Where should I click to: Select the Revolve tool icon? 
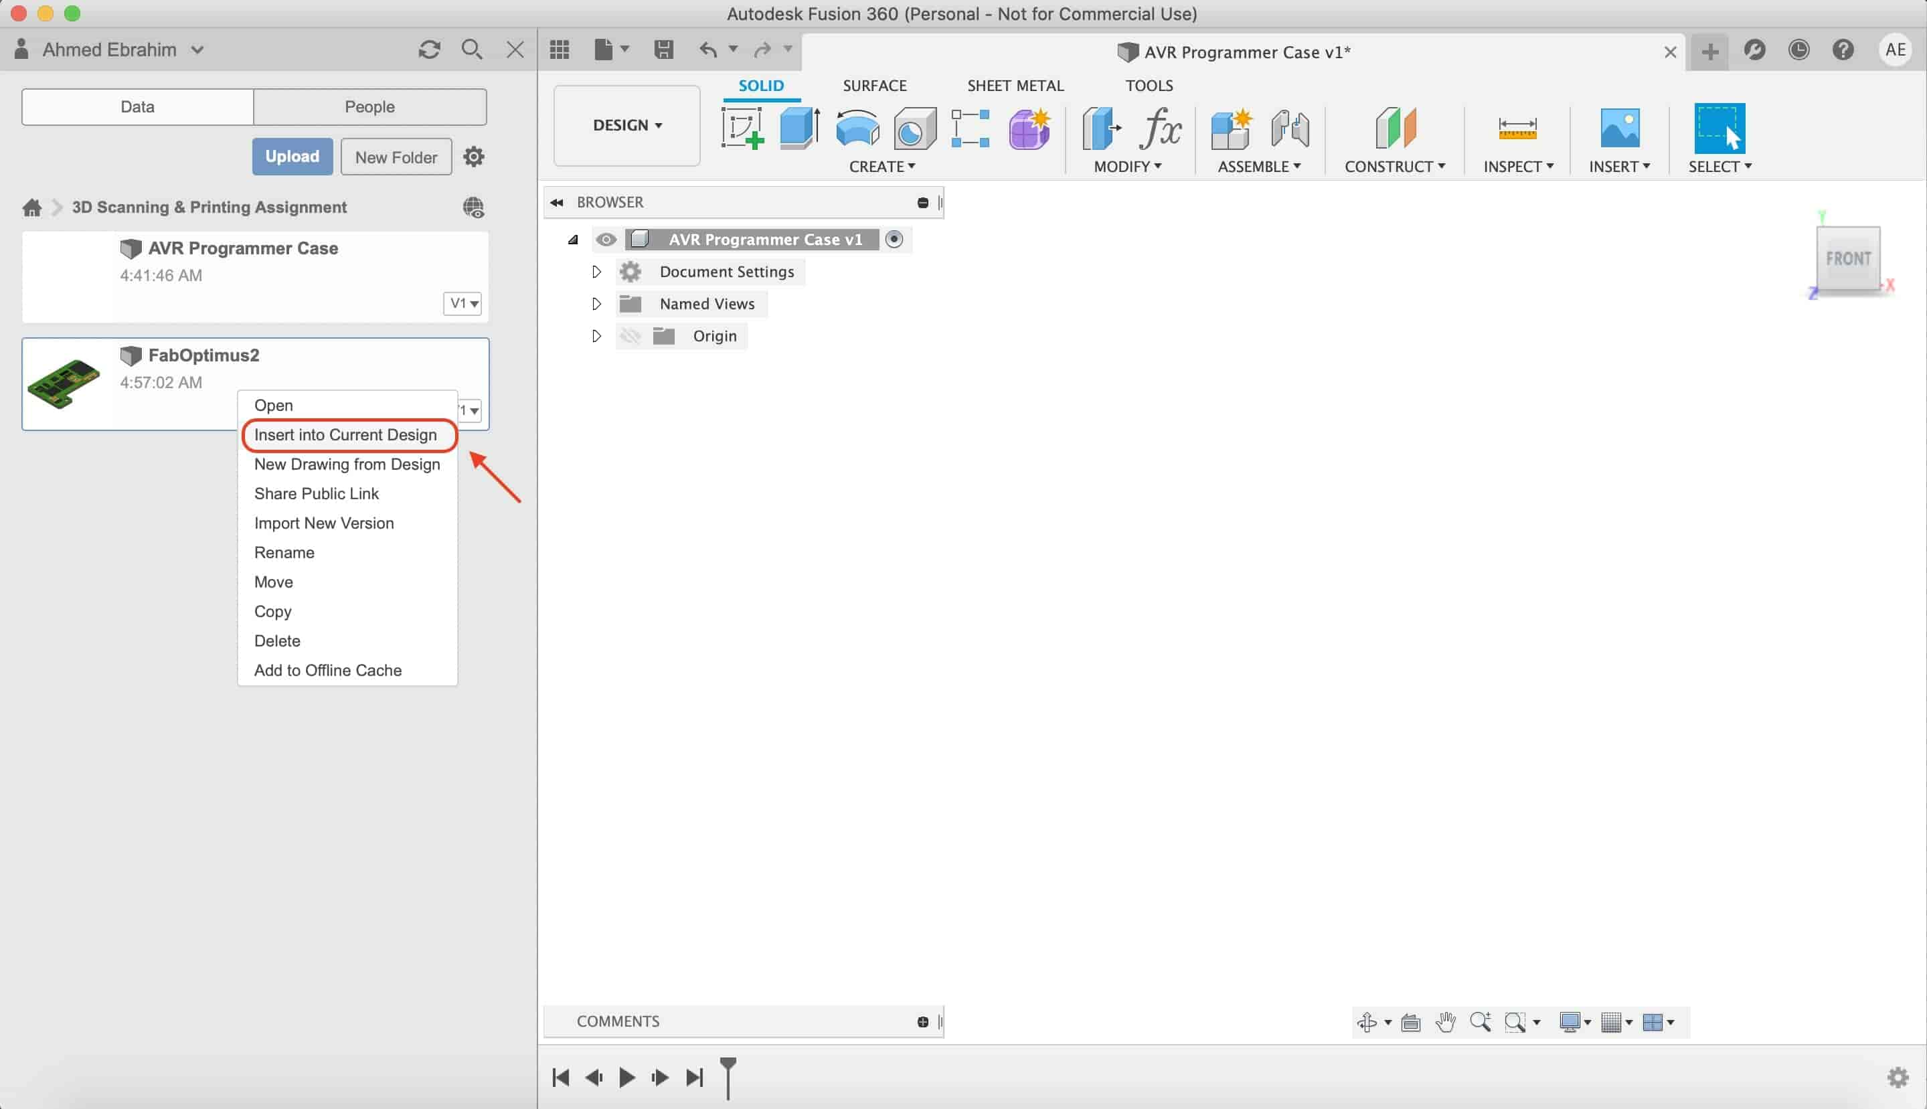(857, 127)
